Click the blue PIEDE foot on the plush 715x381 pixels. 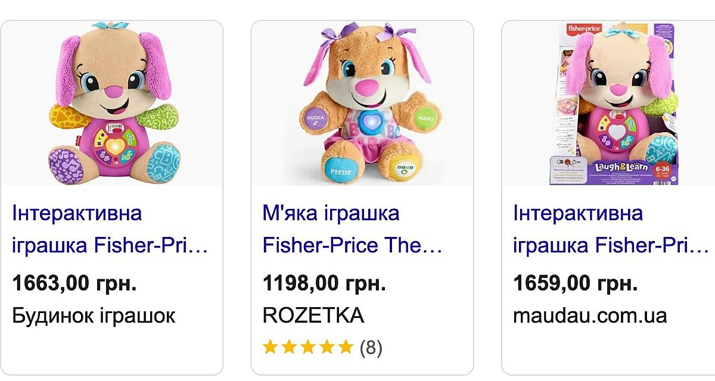point(338,169)
